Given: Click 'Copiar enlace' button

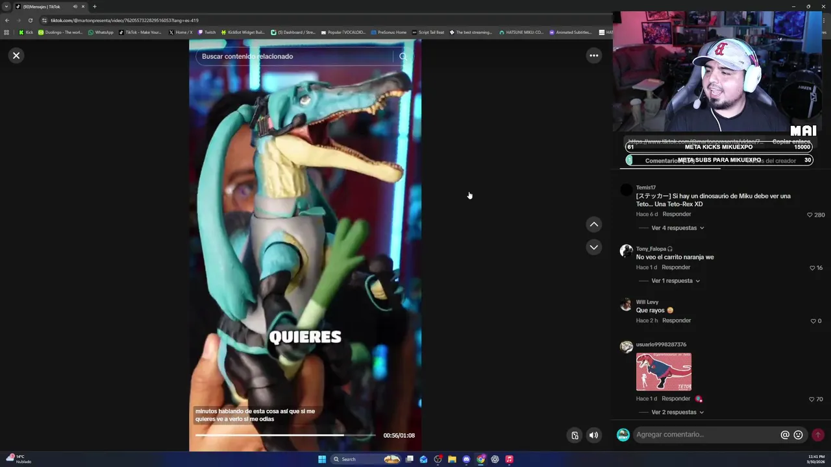Looking at the screenshot, I should click(x=791, y=141).
